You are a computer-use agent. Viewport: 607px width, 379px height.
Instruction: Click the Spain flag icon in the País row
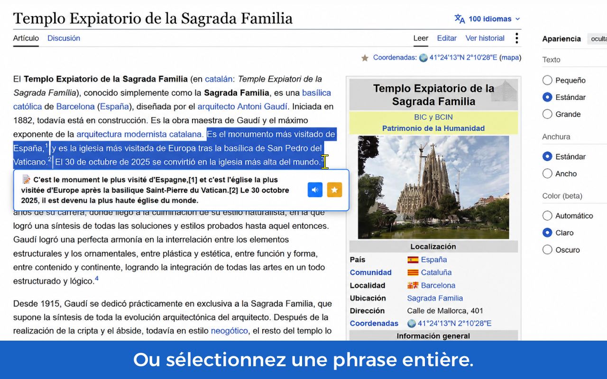pyautogui.click(x=413, y=260)
